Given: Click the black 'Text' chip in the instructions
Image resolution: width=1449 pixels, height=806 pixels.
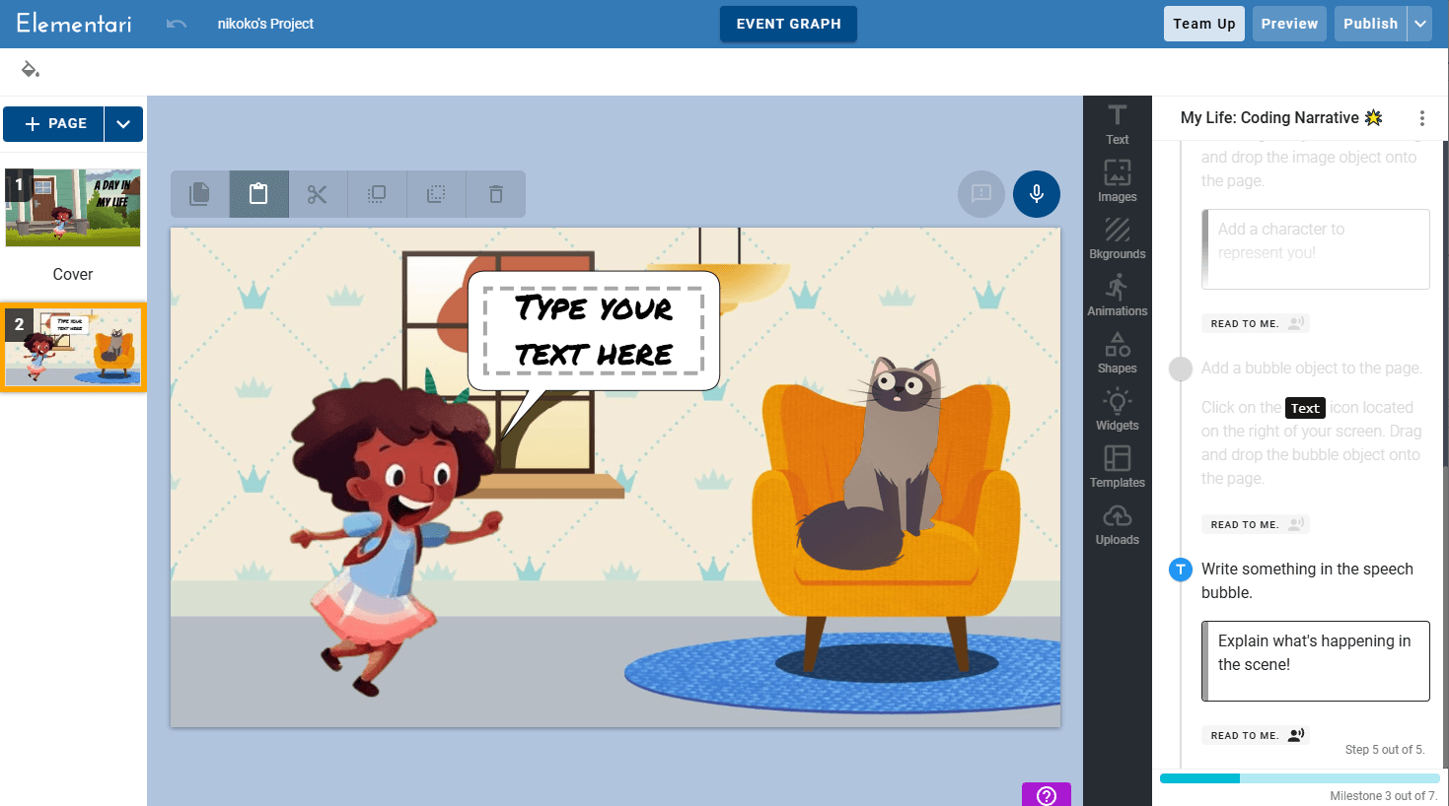Looking at the screenshot, I should (x=1305, y=408).
